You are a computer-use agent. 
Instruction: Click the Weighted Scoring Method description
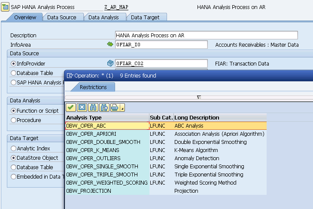205,183
